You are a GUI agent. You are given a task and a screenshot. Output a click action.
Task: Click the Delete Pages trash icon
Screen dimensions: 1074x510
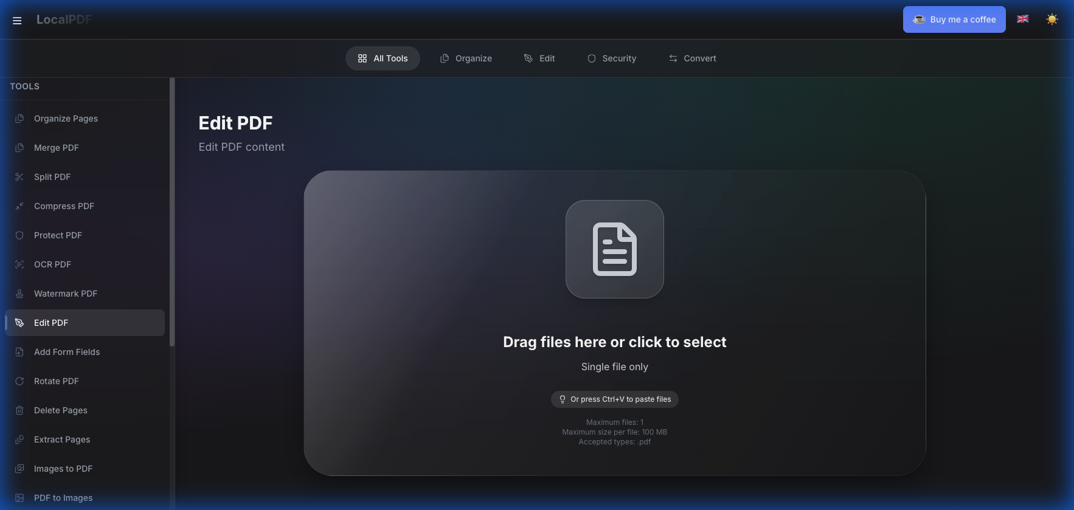pos(19,410)
